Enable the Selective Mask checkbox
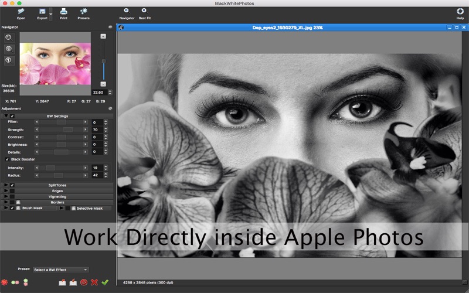The image size is (469, 293). click(67, 209)
